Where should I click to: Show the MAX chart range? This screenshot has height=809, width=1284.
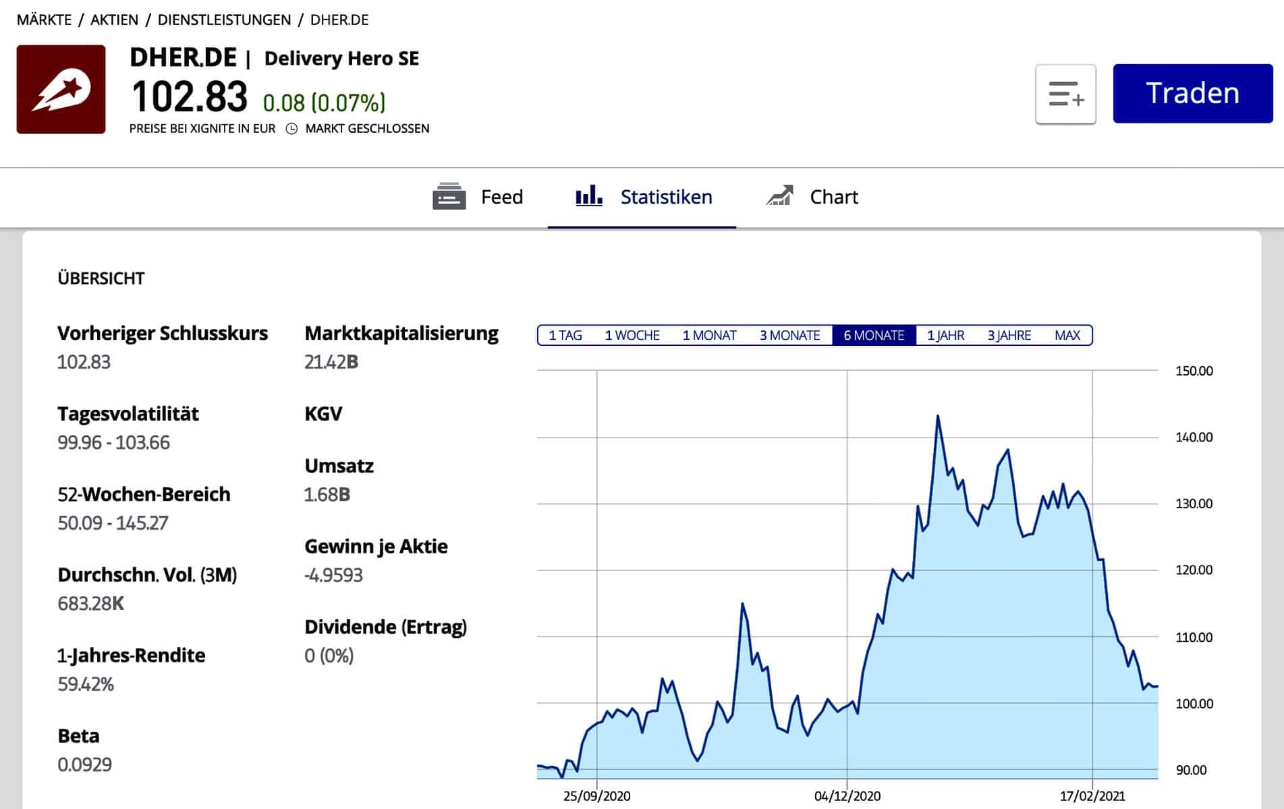point(1067,335)
